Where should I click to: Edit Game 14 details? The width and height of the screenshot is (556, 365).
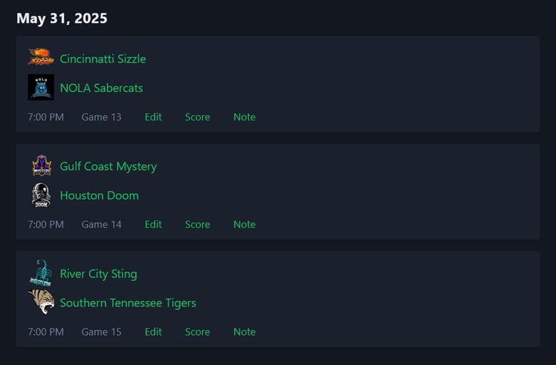click(153, 225)
